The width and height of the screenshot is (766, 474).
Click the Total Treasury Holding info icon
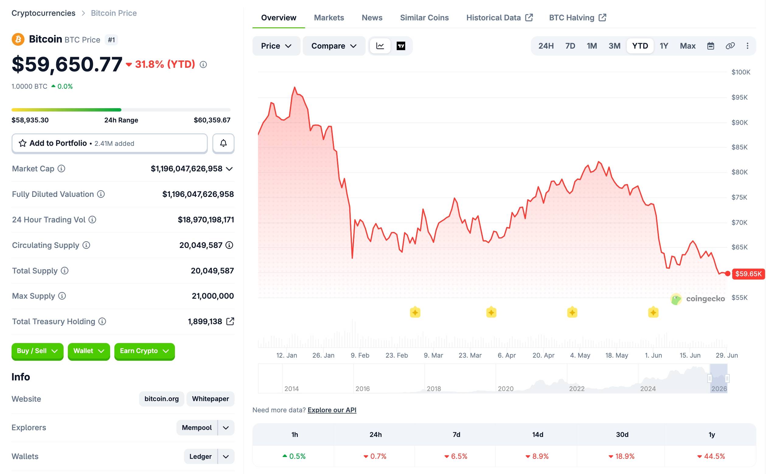102,321
